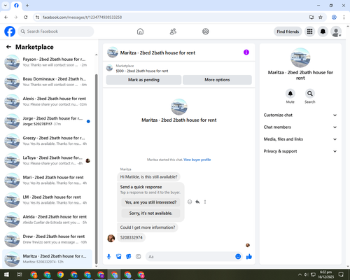Expand Customize chat section
The image size is (350, 280).
coord(300,115)
